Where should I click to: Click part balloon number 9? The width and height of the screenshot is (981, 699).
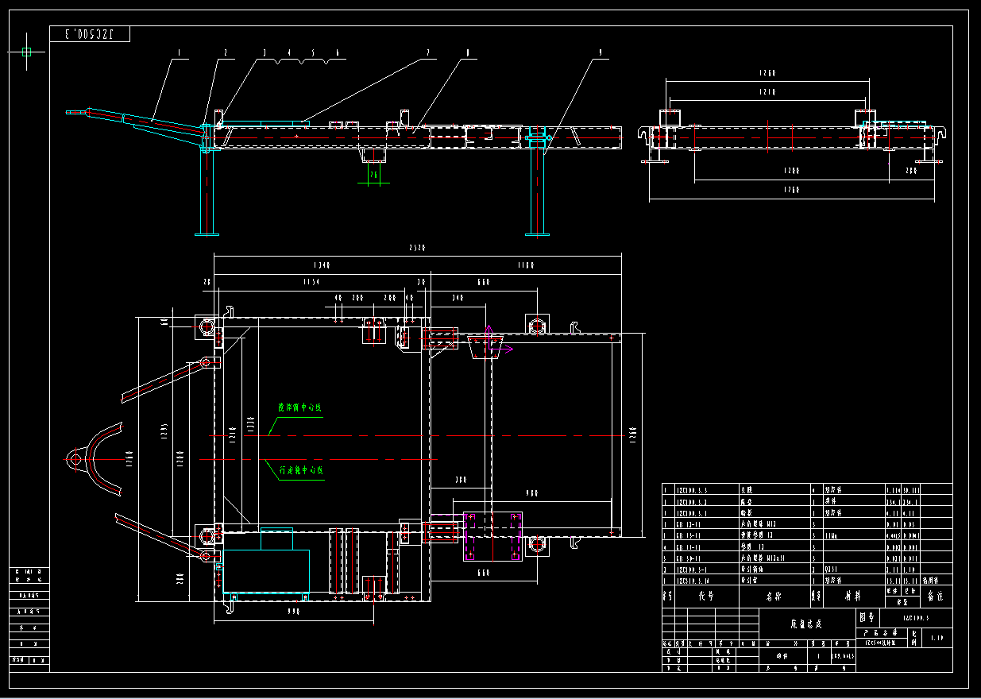click(x=601, y=52)
